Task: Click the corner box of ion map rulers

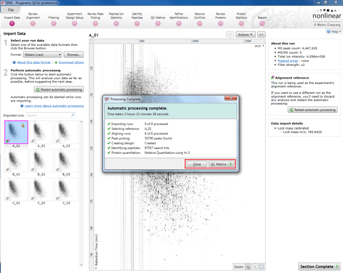Action: 92,42
